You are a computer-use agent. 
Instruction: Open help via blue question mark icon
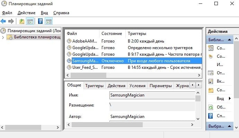point(41,21)
